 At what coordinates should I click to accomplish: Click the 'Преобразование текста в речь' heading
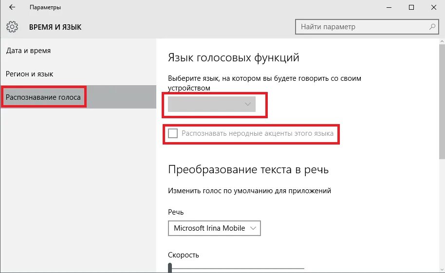coord(248,170)
